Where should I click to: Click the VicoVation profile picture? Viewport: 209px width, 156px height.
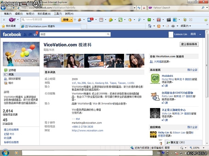(21, 54)
